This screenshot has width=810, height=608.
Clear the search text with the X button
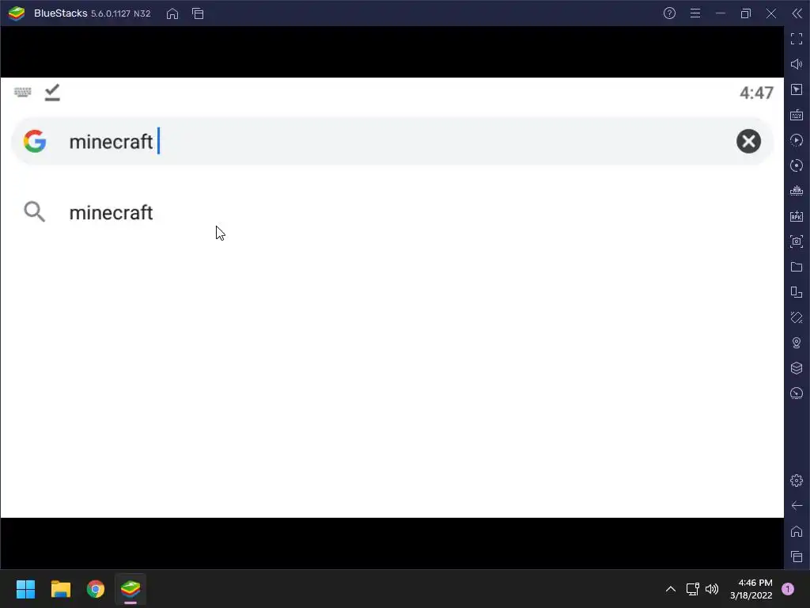point(748,141)
